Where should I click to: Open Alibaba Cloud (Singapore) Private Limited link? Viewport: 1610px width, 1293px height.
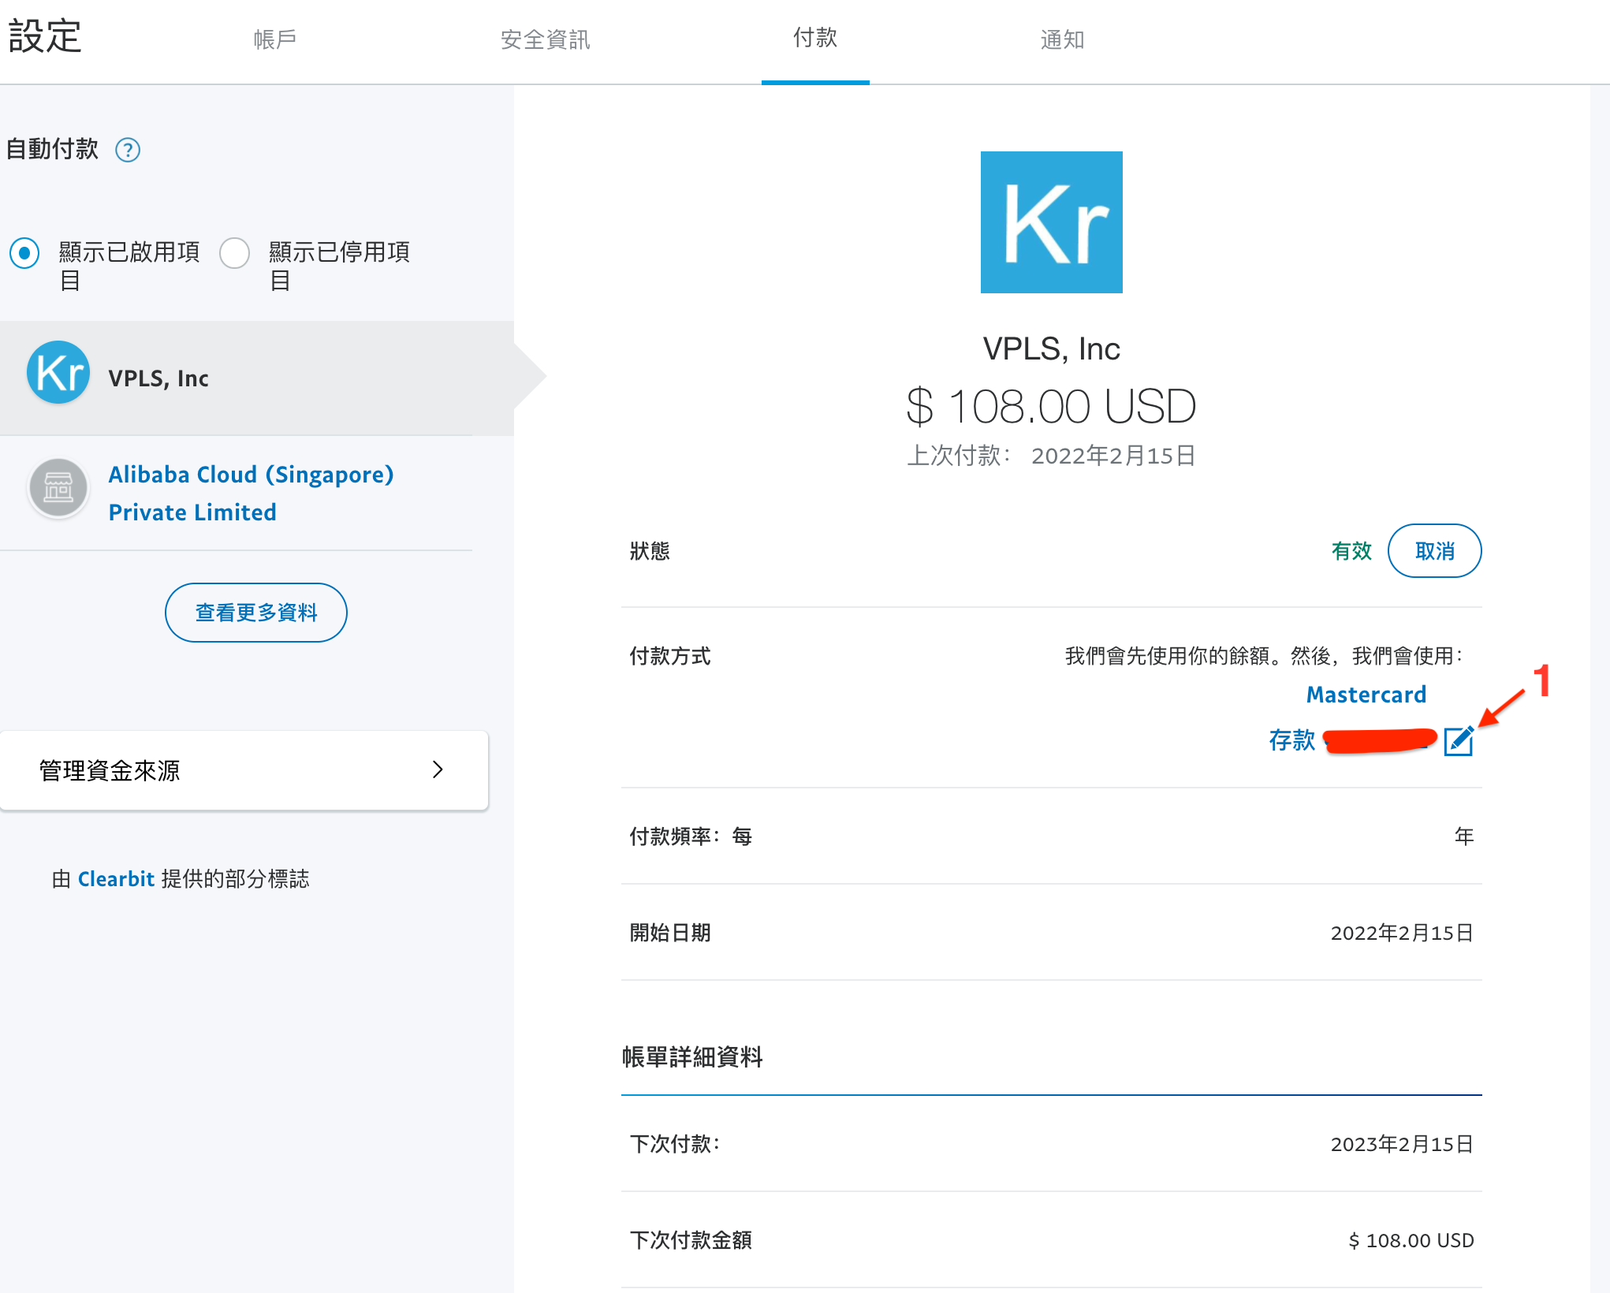tap(252, 493)
